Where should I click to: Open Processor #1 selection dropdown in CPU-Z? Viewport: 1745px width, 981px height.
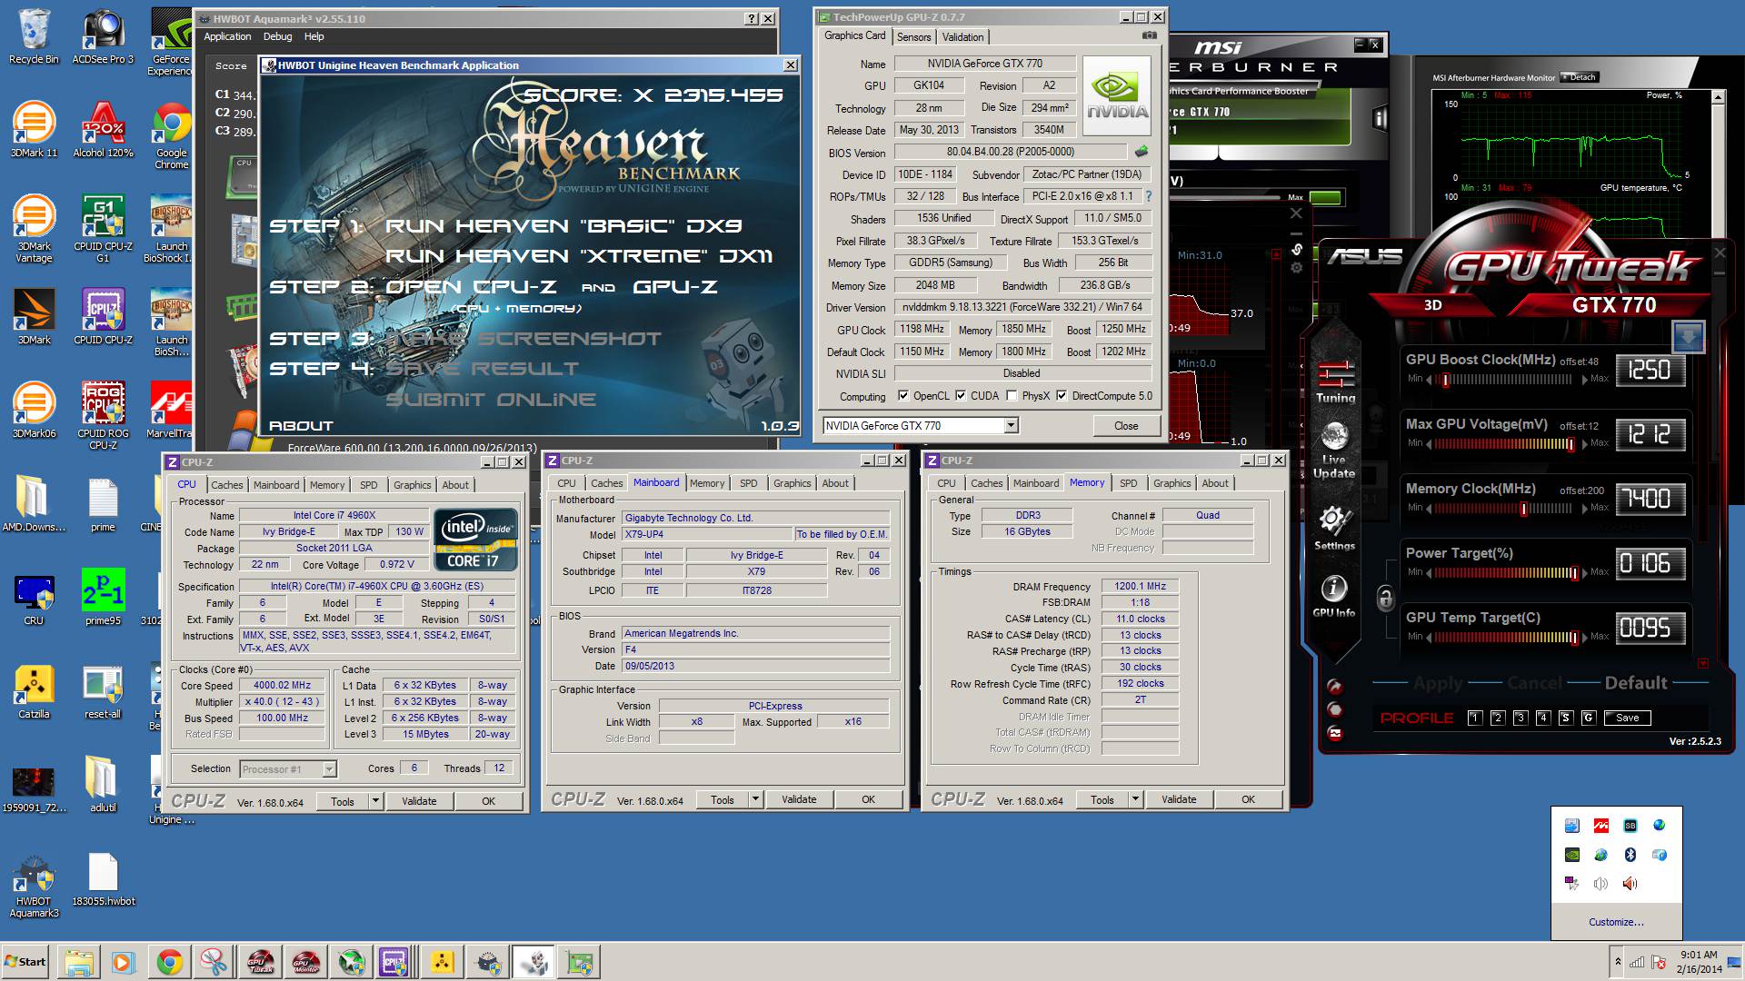coord(329,769)
